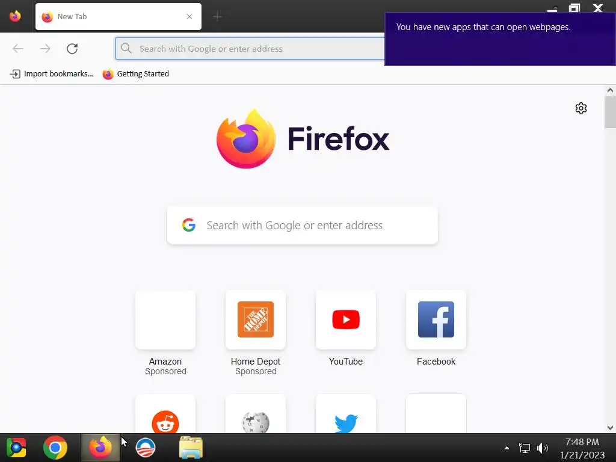Screen dimensions: 616x462
Task: Open the Home Depot shortcut tile
Action: pyautogui.click(x=256, y=320)
